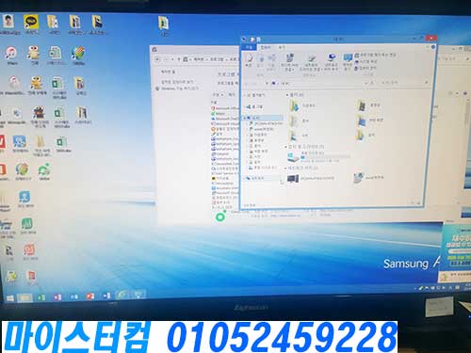The height and width of the screenshot is (353, 471).
Task: Open the network computer with monitor icon
Action: coord(311,179)
